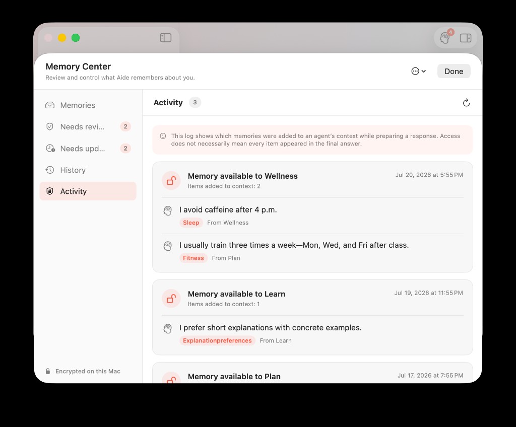Click the Done button
516x427 pixels.
[454, 71]
